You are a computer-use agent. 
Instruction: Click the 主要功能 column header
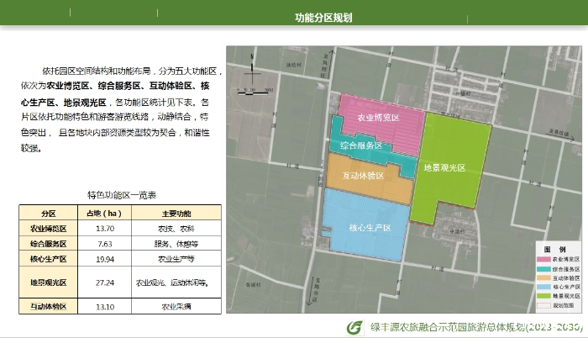[176, 214]
